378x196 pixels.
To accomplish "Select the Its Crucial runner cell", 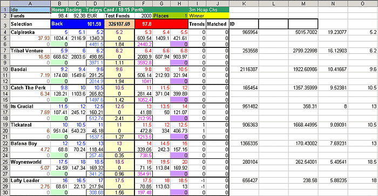I will pyautogui.click(x=30, y=106).
